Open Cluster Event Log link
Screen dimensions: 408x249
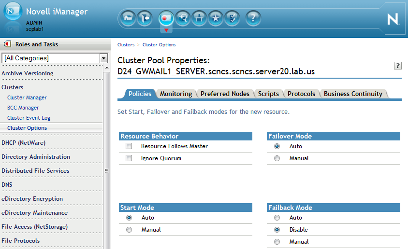point(29,118)
